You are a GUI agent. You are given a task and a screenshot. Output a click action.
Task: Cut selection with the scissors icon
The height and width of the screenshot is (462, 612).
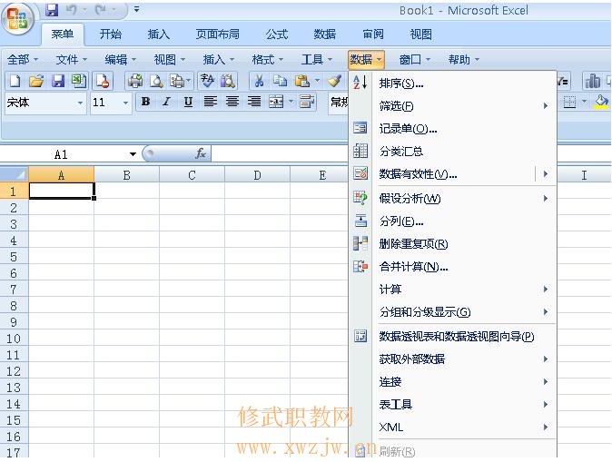259,81
